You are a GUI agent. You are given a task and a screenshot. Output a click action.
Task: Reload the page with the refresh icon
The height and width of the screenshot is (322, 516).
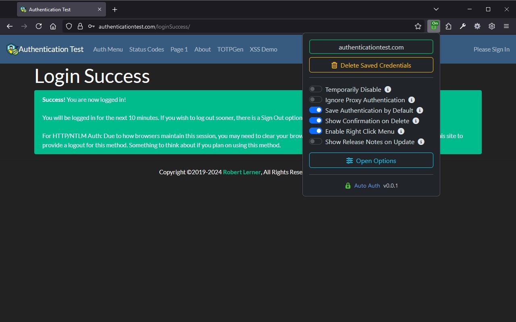point(39,26)
